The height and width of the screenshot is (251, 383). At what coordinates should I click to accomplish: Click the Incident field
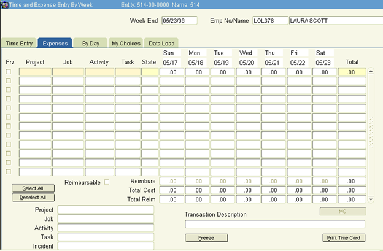(x=106, y=246)
